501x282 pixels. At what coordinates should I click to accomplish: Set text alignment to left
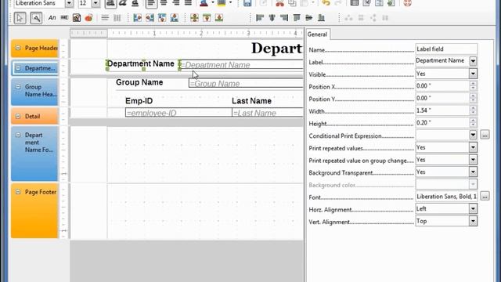coord(151,3)
